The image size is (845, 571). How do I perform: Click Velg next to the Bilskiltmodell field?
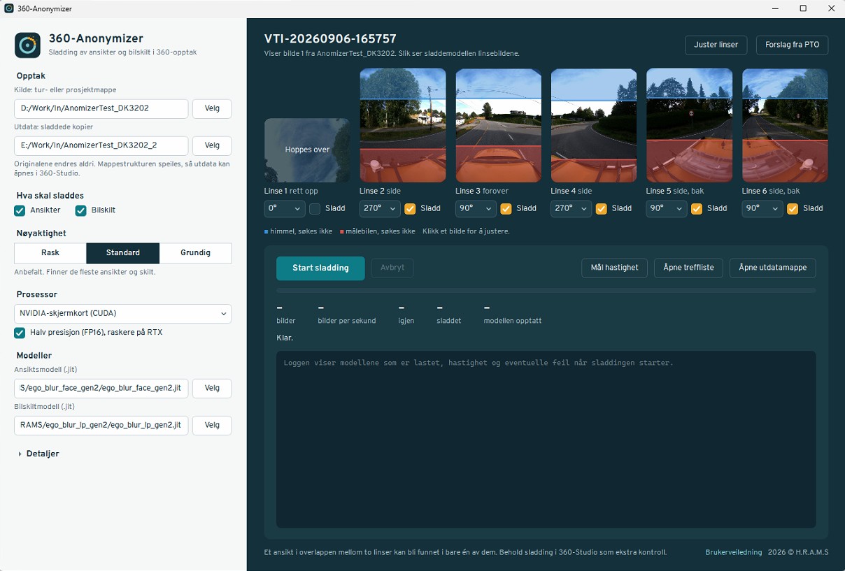pyautogui.click(x=212, y=426)
